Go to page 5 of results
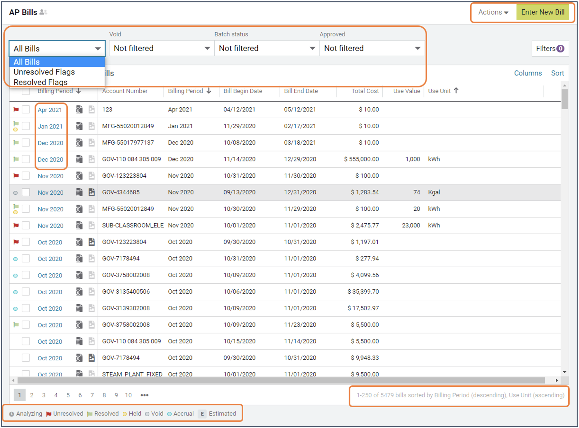The image size is (579, 428). pos(68,395)
